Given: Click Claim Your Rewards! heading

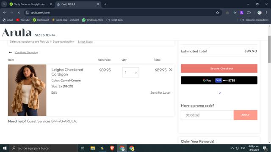Looking at the screenshot, I should click(198, 141).
